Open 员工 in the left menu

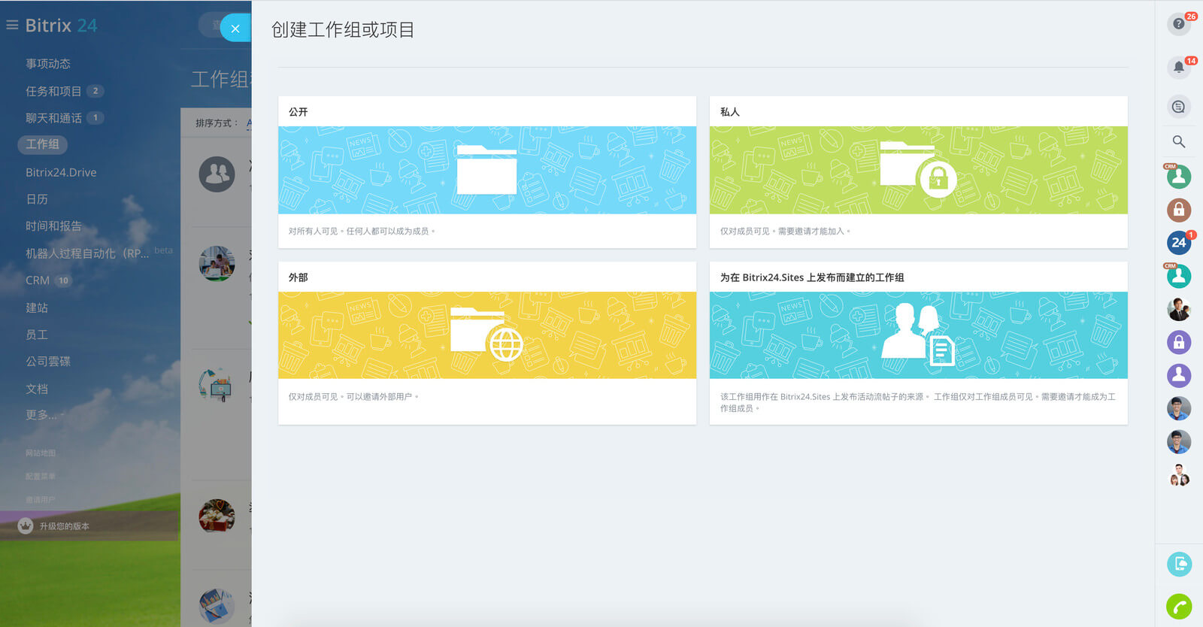coord(37,335)
